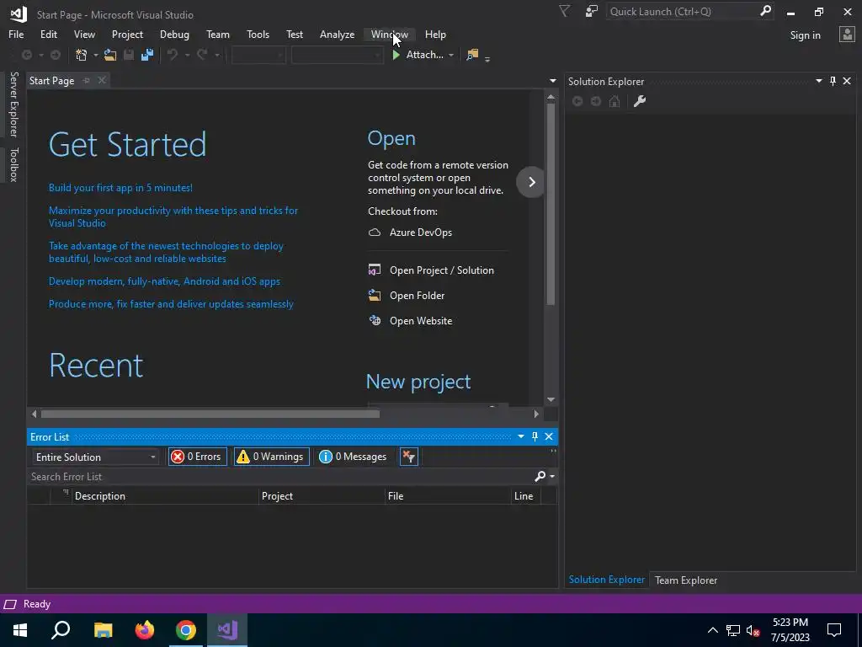Open the Error List window options dropdown
Viewport: 862px width, 647px height.
click(520, 436)
